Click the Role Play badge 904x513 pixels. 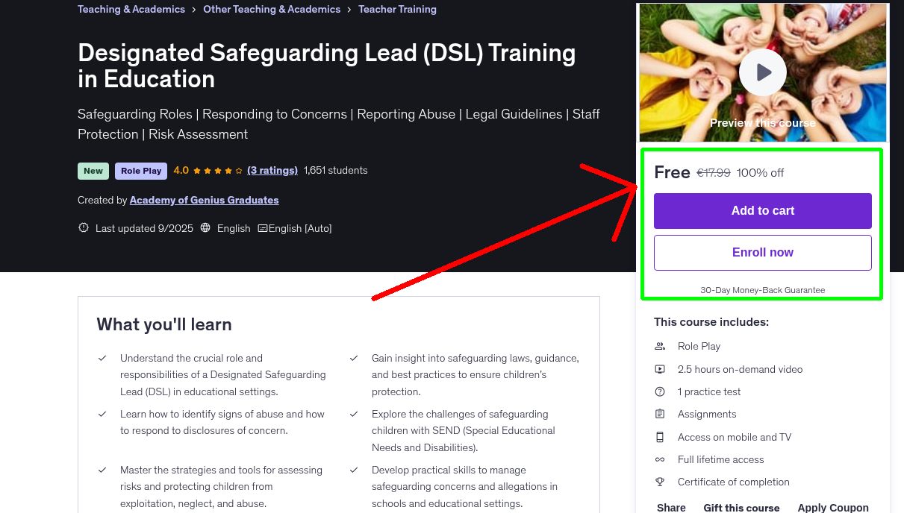pos(140,171)
